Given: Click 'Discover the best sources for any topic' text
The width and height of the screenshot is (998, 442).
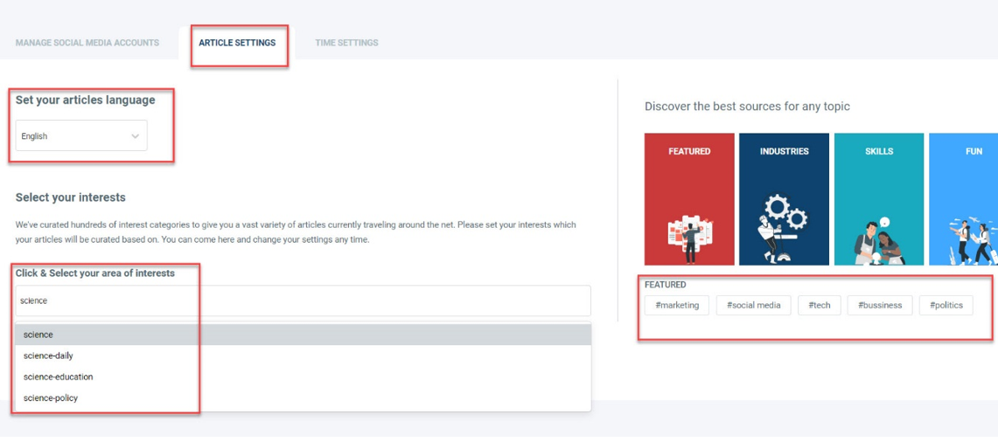Looking at the screenshot, I should point(747,107).
